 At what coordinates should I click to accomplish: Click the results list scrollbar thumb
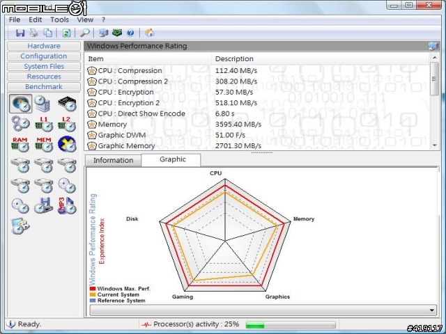coord(434,79)
